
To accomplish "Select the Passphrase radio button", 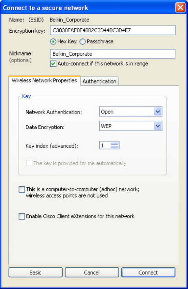I will (x=82, y=42).
